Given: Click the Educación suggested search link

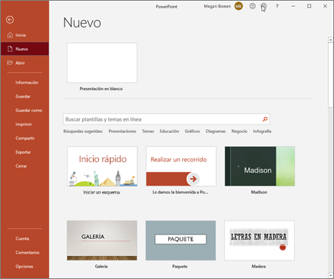Looking at the screenshot, I should (x=169, y=131).
